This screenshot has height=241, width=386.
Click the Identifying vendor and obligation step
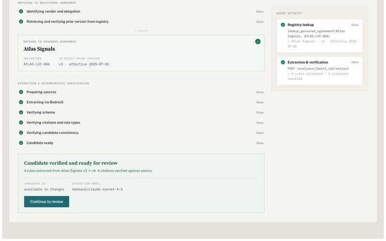click(x=53, y=11)
